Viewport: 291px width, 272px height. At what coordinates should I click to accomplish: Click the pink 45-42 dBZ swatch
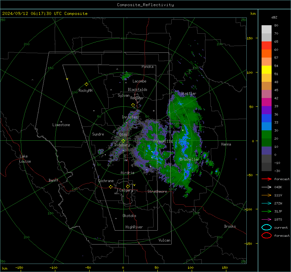pos(266,94)
